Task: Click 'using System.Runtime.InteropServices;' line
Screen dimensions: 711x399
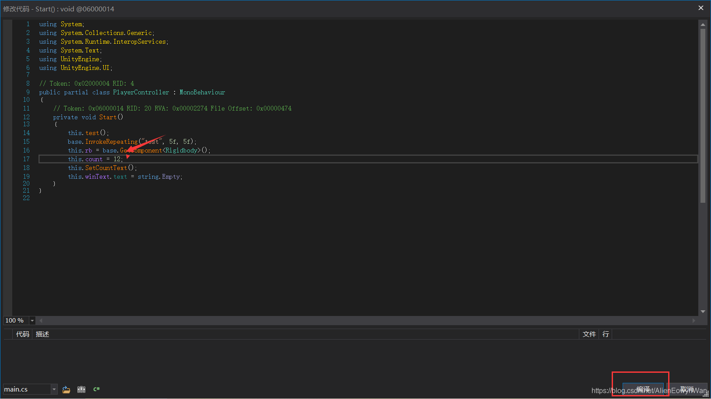Action: tap(104, 42)
